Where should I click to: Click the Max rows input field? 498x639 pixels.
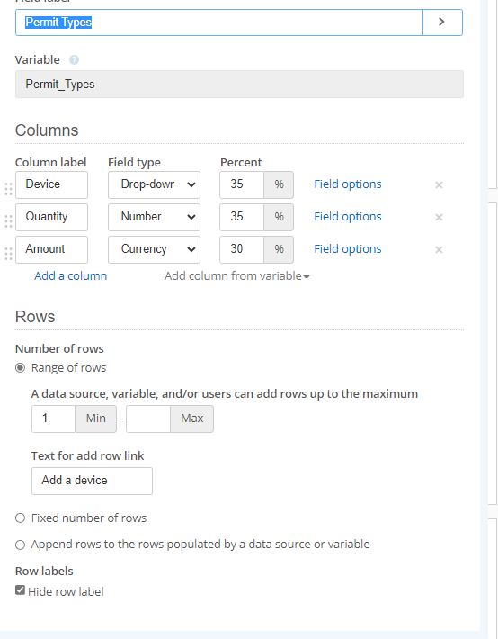(x=148, y=418)
